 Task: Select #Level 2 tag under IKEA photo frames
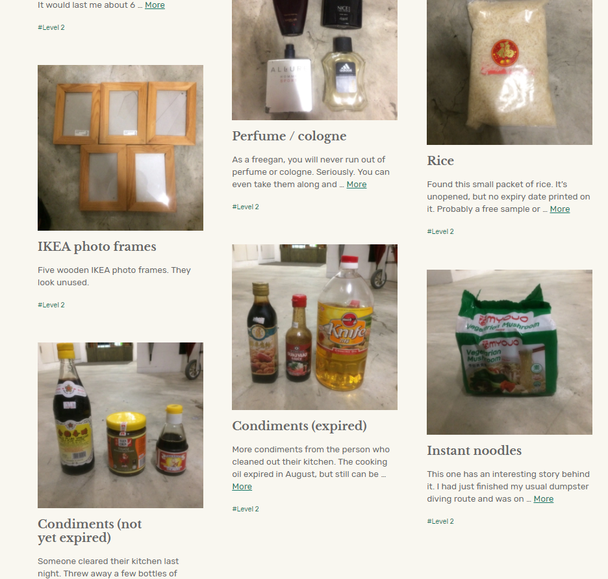pyautogui.click(x=51, y=305)
